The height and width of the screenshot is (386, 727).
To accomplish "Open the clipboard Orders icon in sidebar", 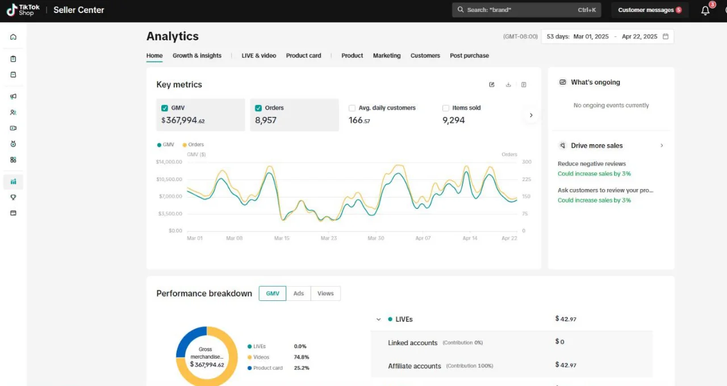I will [13, 59].
